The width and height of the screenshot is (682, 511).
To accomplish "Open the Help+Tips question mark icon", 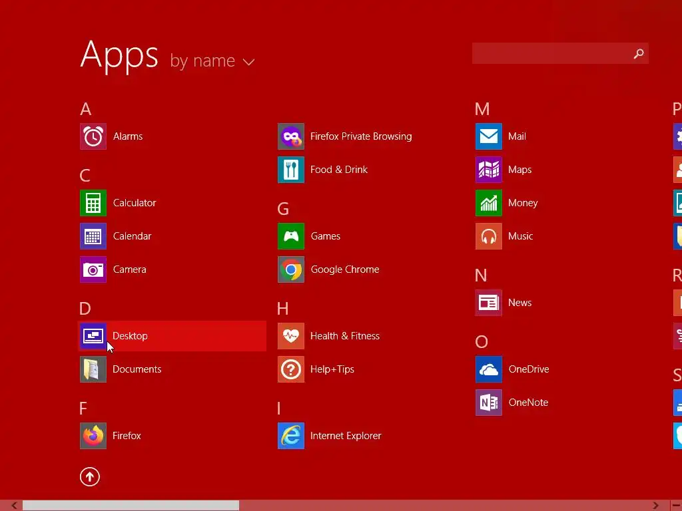I will pyautogui.click(x=291, y=369).
